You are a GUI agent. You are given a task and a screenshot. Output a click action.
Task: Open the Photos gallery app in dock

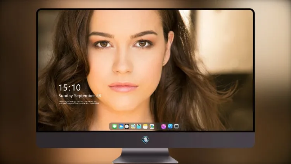152,126
